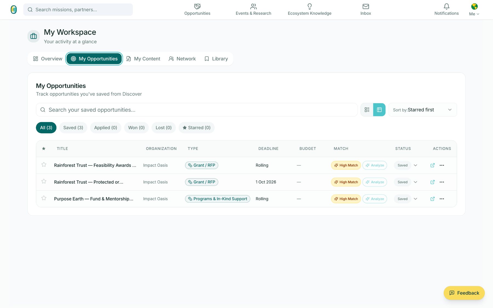Screen dimensions: 493x308
Task: Open Opportunities from the top navigation
Action: point(197,10)
